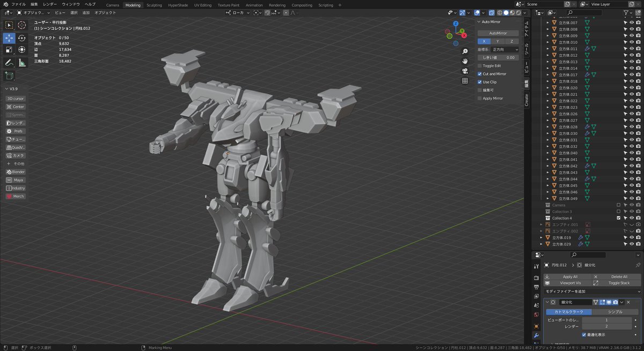Switch to the Sculpting workspace tab
644x351 pixels.
pyautogui.click(x=154, y=5)
